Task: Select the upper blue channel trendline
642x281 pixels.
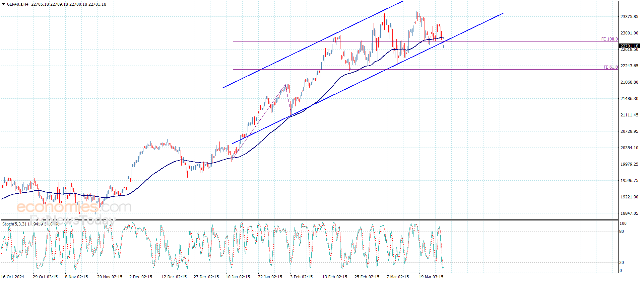Action: click(312, 44)
